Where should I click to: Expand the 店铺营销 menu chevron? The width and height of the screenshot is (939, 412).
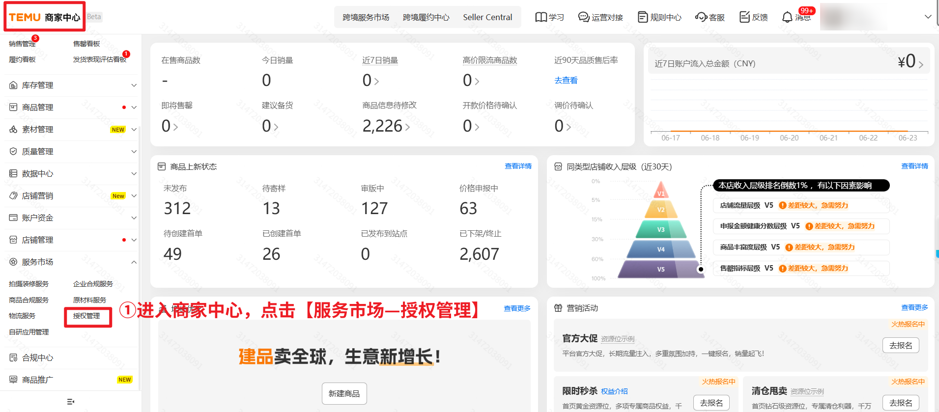pos(134,195)
